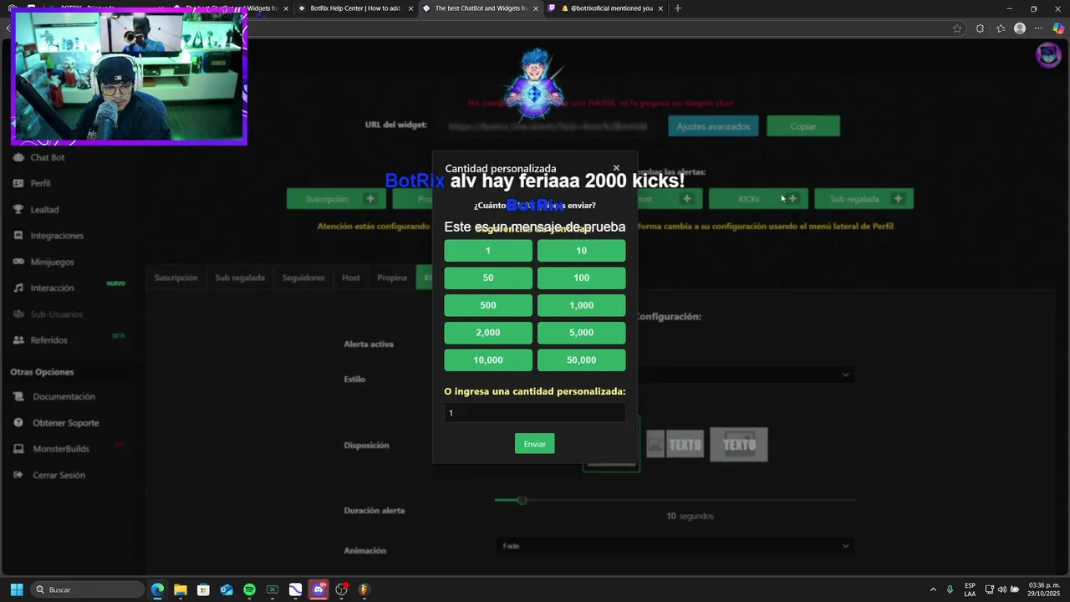Open Ajustes avanzados for the widget
1070x602 pixels.
713,126
